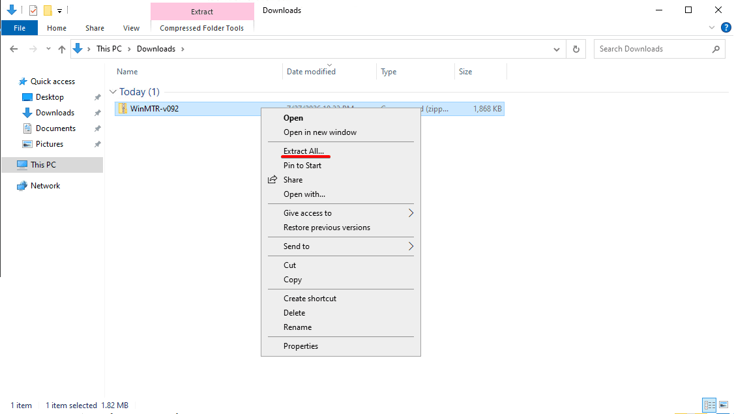Viewport: 734px width, 414px height.
Task: Open the Compressed Folder Tools tab
Action: coord(202,28)
